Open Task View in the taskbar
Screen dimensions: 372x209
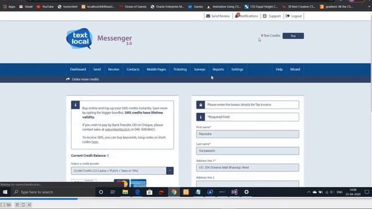point(113,192)
